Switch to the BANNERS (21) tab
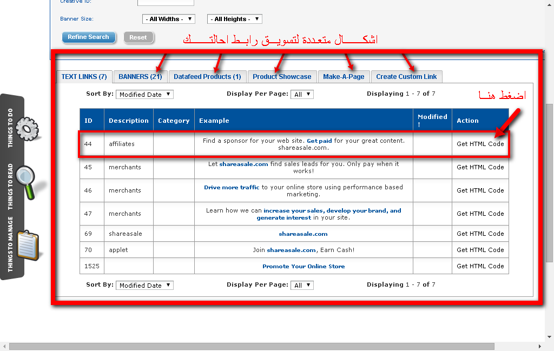This screenshot has width=554, height=351. (140, 77)
